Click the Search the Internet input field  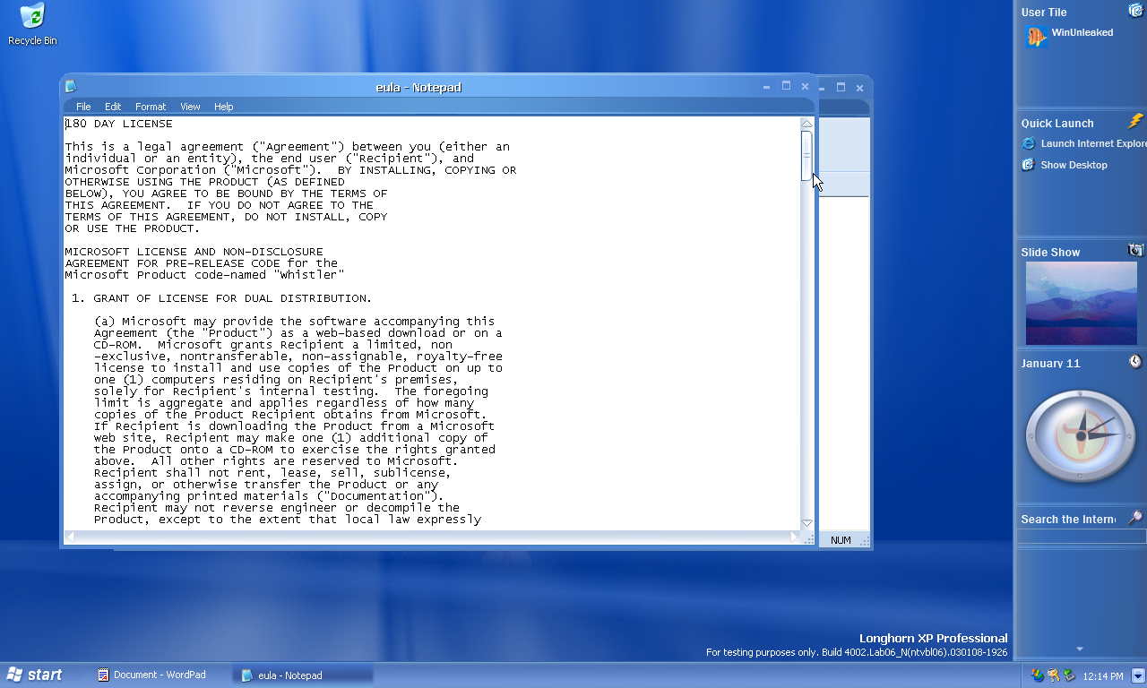point(1081,536)
